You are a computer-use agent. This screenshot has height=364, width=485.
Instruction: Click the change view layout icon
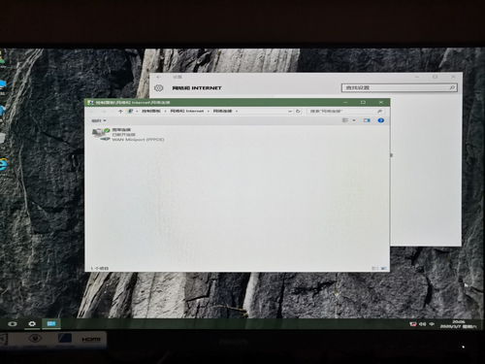[345, 120]
